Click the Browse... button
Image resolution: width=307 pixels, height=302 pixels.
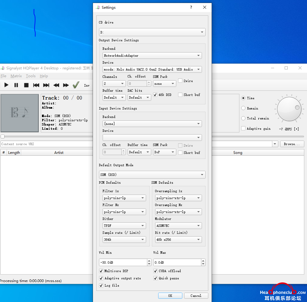(x=292, y=144)
